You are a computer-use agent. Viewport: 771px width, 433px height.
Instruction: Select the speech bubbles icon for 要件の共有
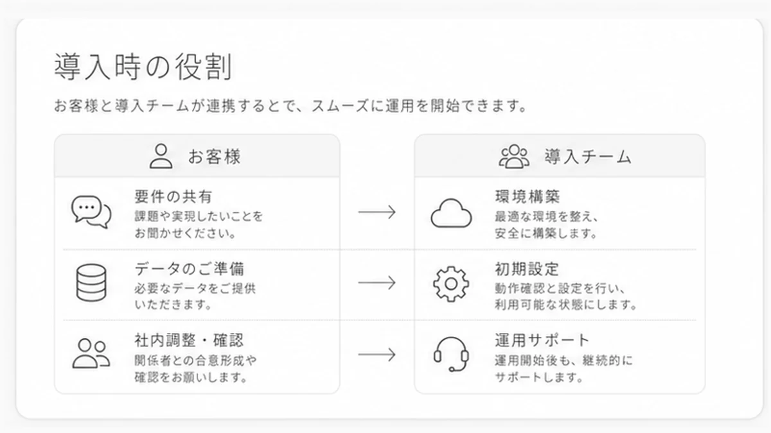click(91, 212)
